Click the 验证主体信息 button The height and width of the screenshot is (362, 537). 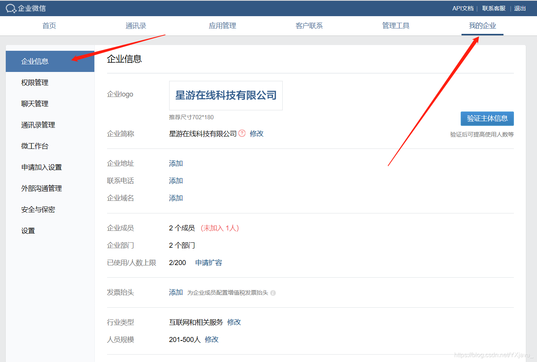click(x=487, y=118)
